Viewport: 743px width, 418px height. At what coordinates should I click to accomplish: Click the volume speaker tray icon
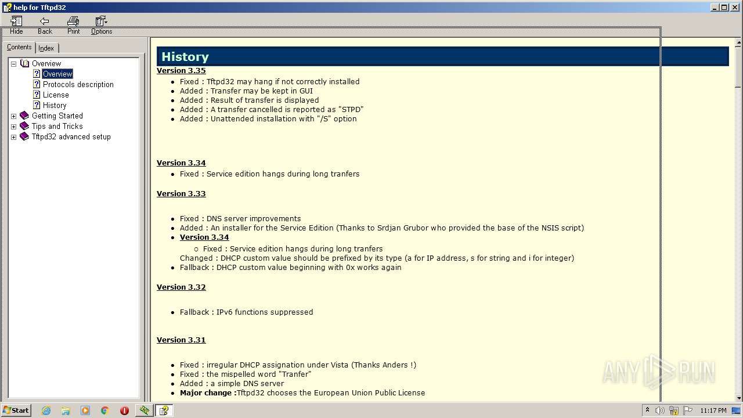[x=660, y=410]
